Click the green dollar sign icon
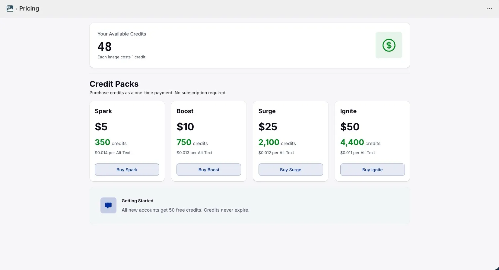Image resolution: width=499 pixels, height=270 pixels. point(389,45)
